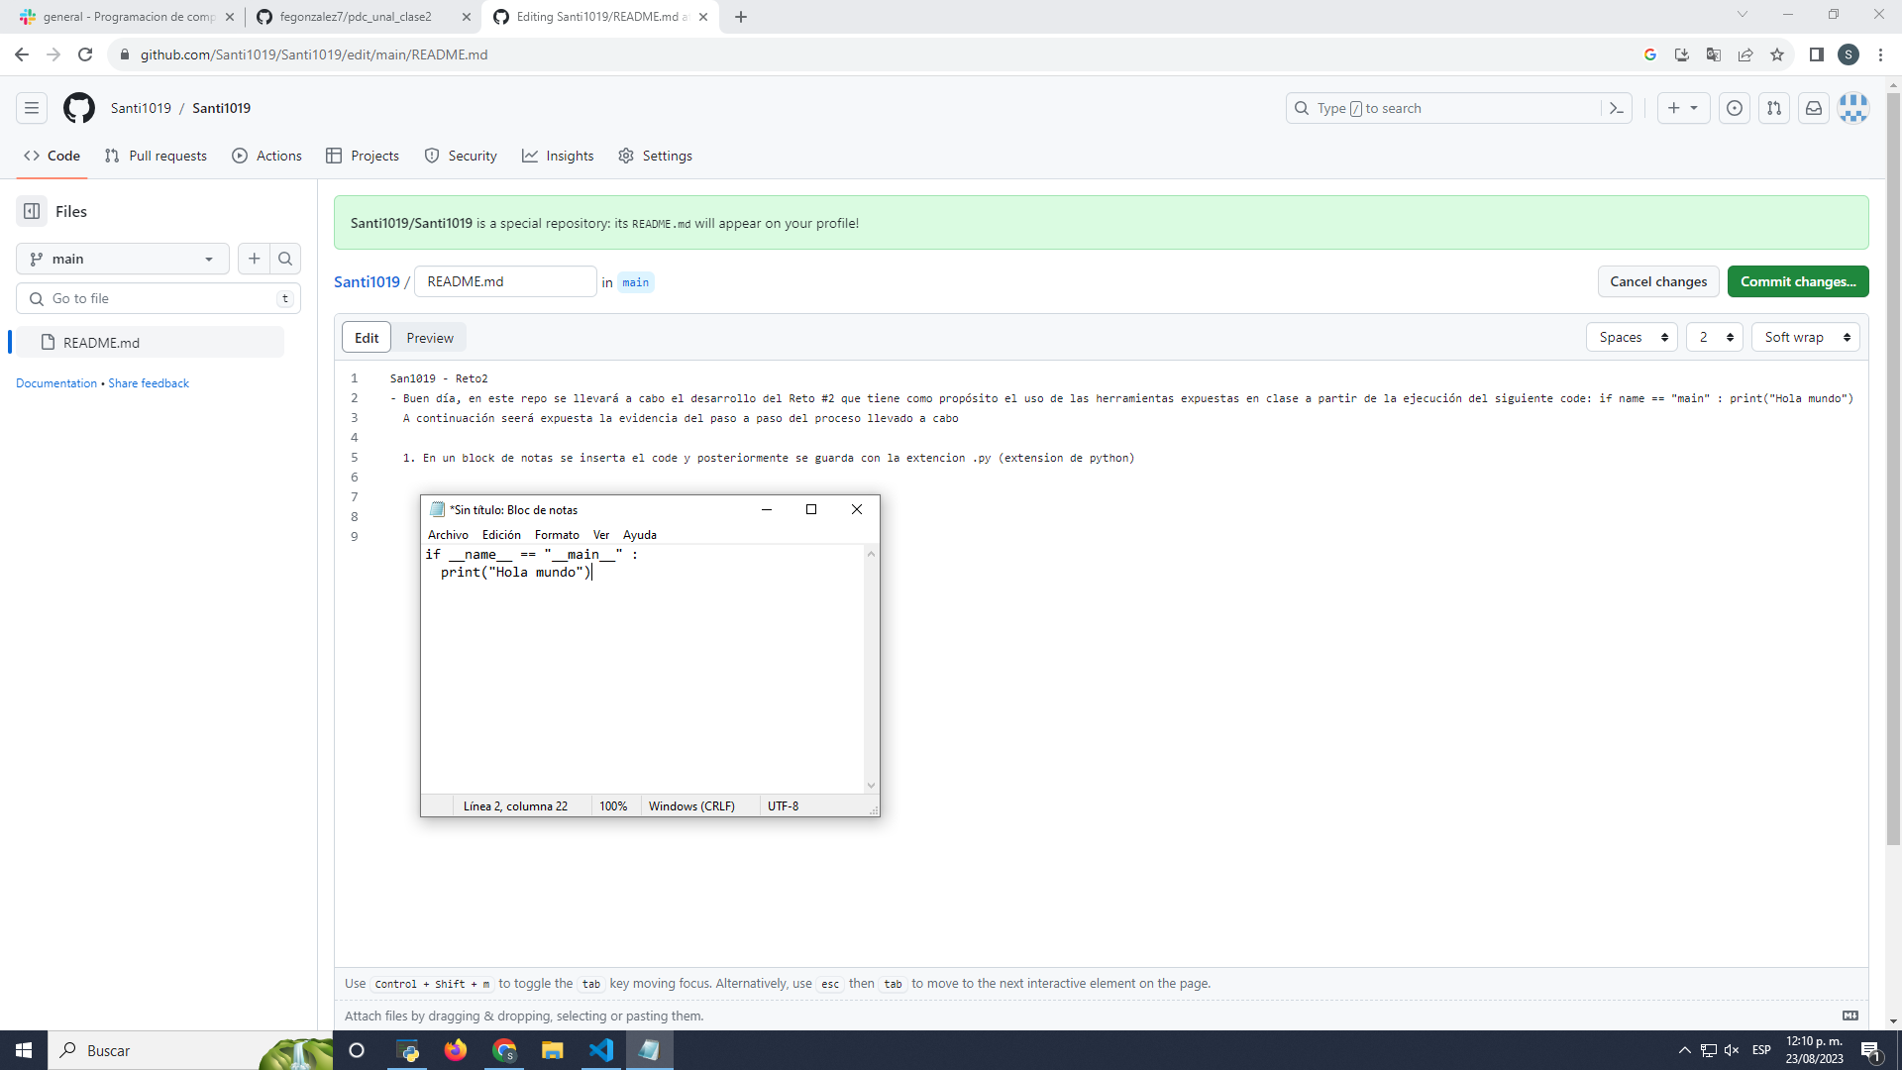Viewport: 1902px width, 1070px height.
Task: Click the Commit changes button
Action: [x=1798, y=281]
